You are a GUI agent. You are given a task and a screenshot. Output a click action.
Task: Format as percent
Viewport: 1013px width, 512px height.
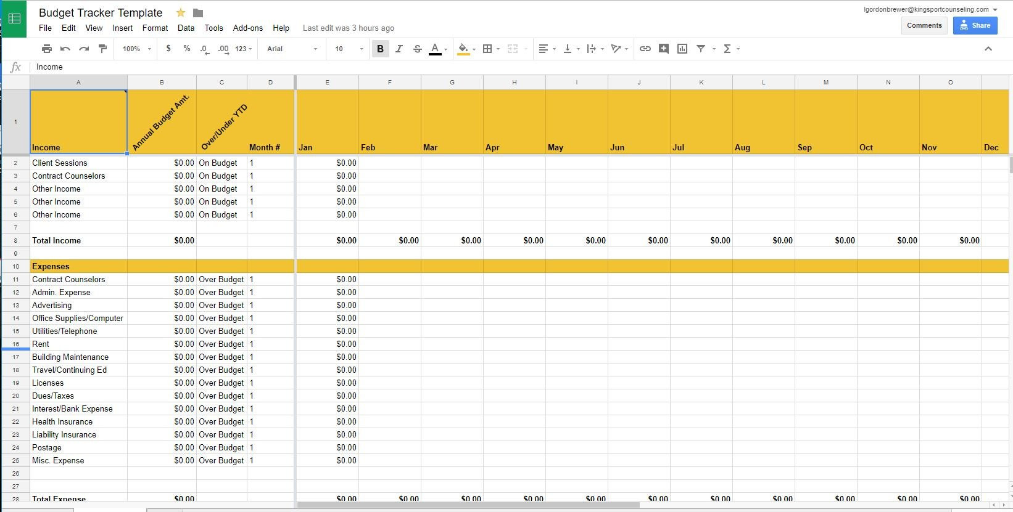(187, 49)
